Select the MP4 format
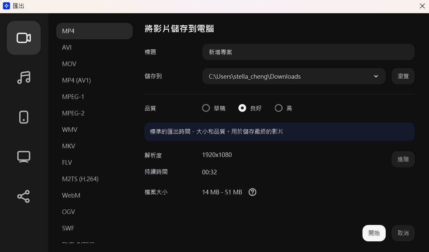The image size is (429, 252). [94, 31]
